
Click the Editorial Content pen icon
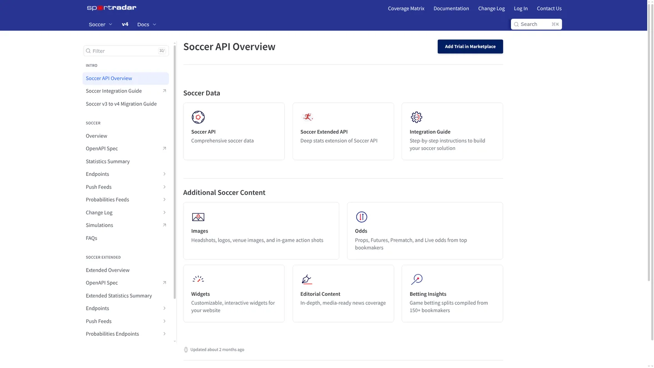click(307, 279)
